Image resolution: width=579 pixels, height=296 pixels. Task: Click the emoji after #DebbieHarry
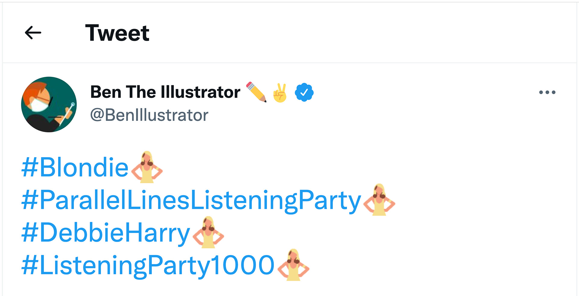pos(208,232)
